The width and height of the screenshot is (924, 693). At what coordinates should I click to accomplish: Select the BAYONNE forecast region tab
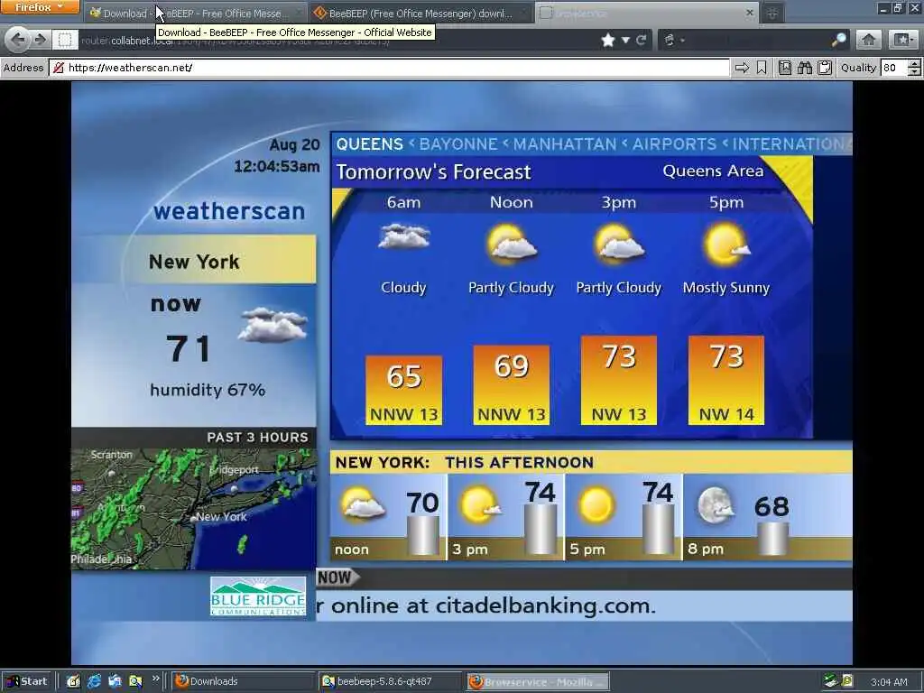pos(458,144)
